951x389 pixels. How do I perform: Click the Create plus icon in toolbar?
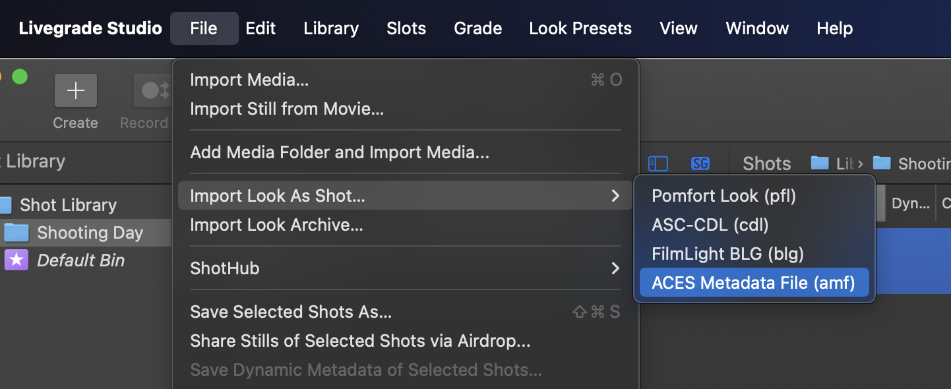(x=75, y=90)
